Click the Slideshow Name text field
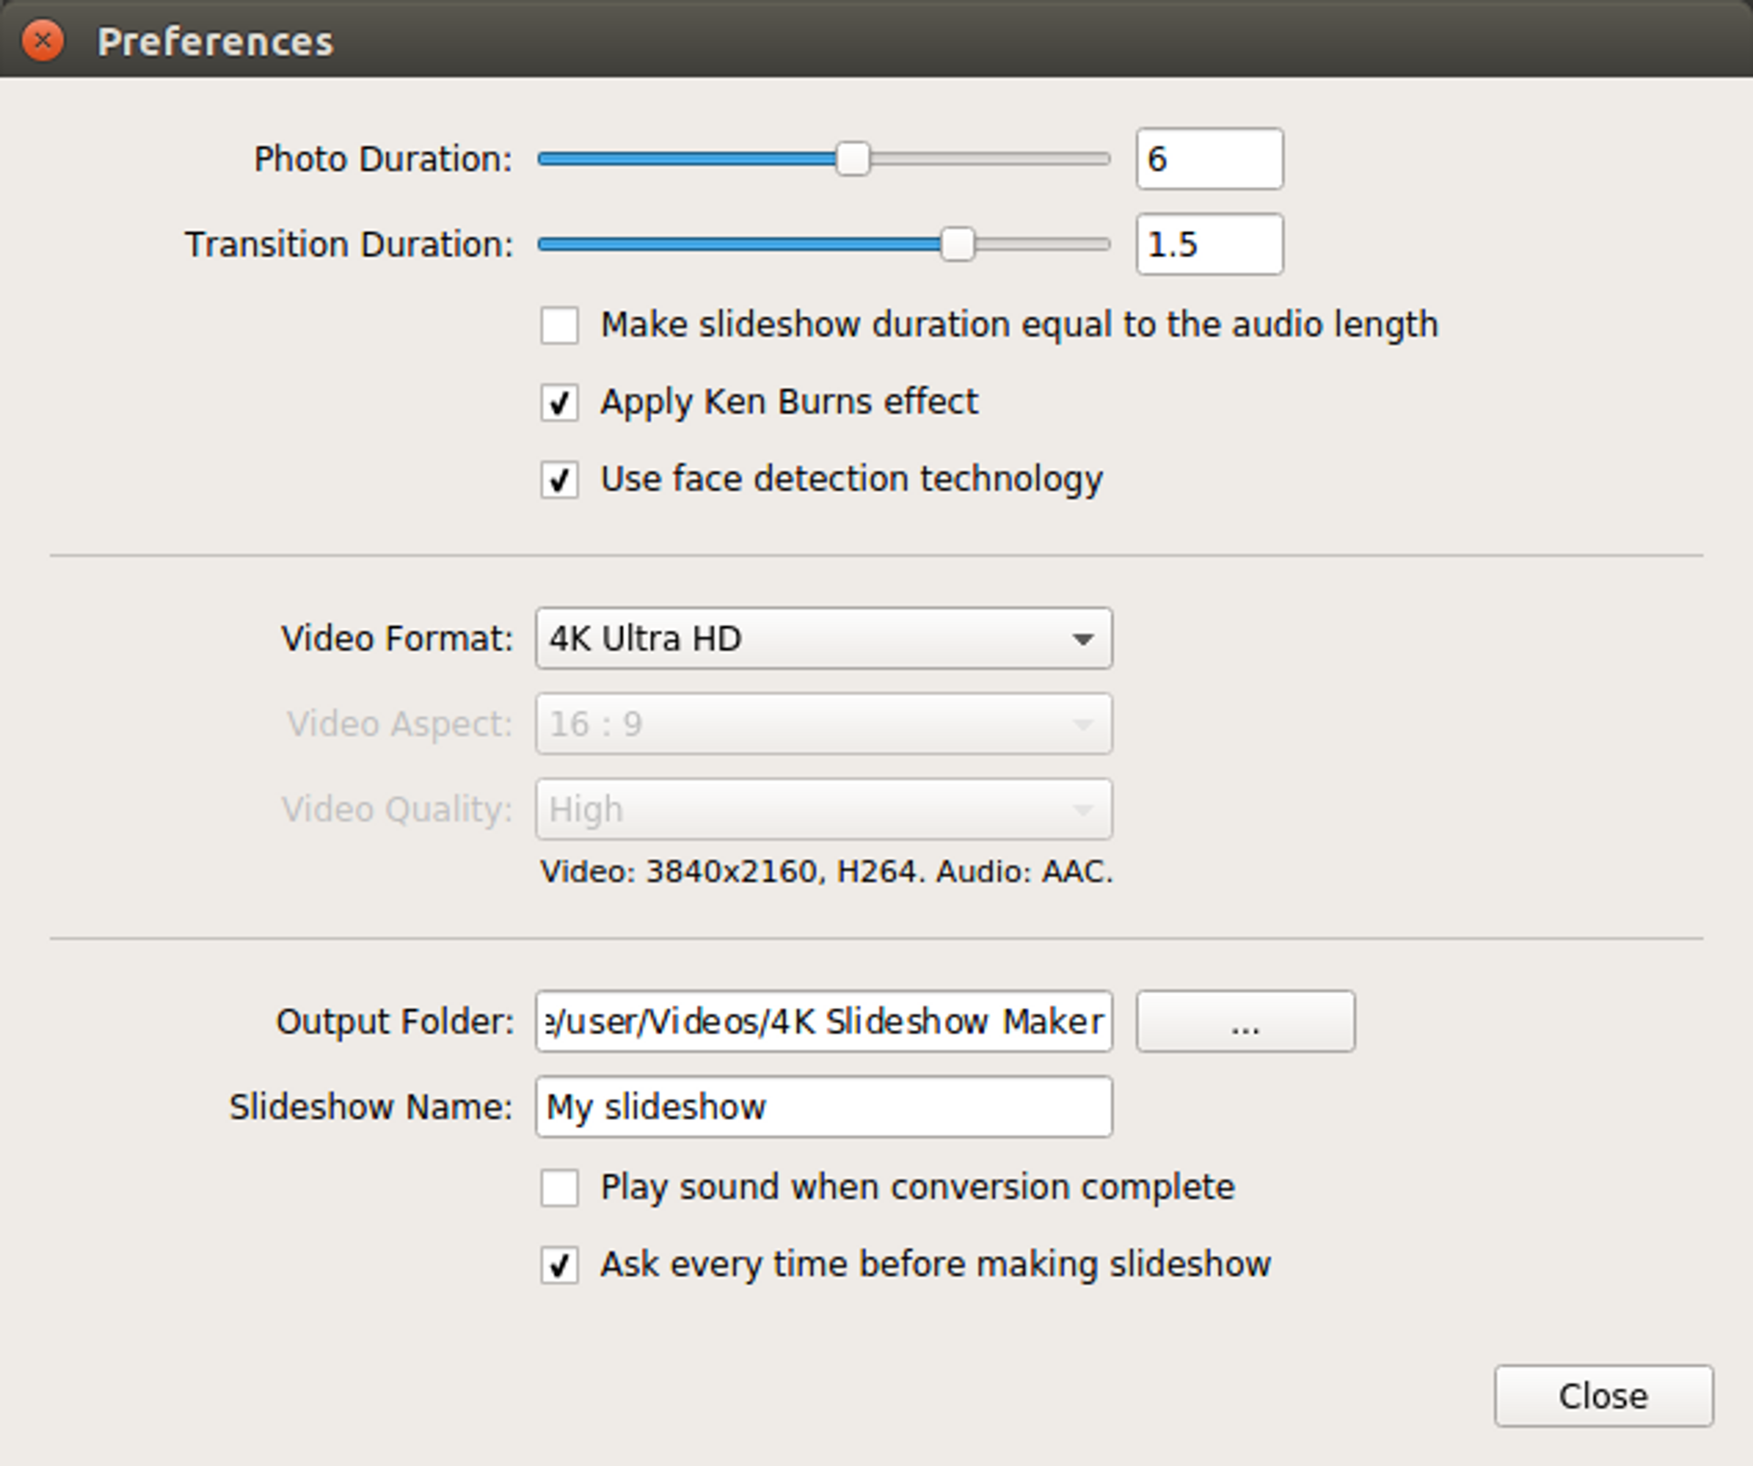The width and height of the screenshot is (1753, 1466). (823, 1107)
